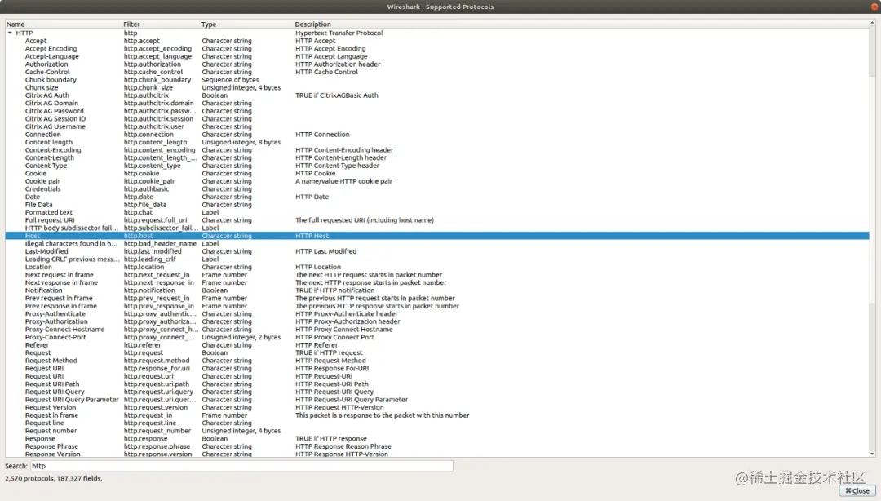Image resolution: width=881 pixels, height=501 pixels.
Task: Select the Request URI Path row
Action: point(437,384)
